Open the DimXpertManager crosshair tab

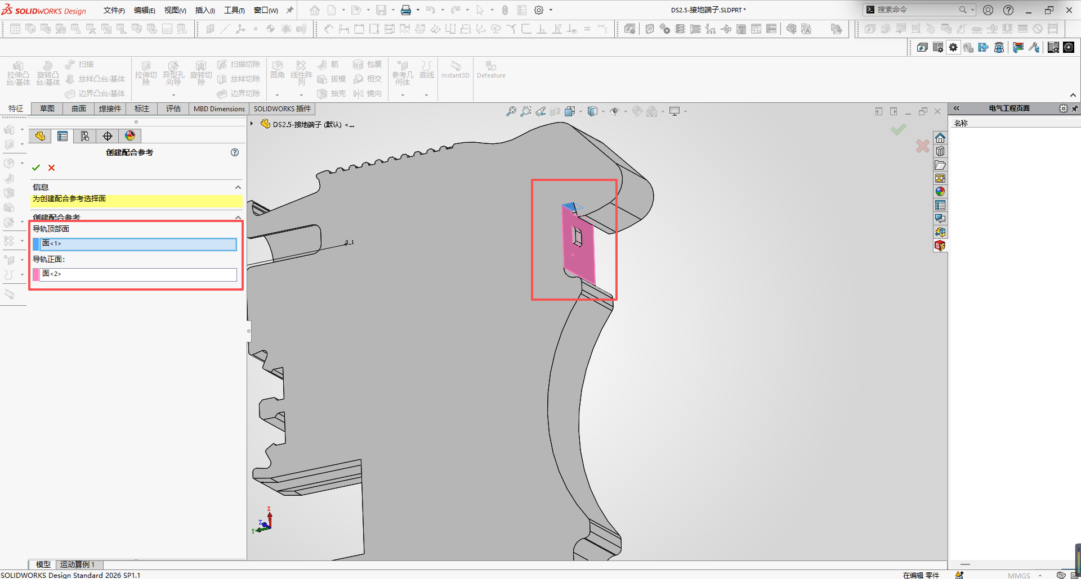108,136
